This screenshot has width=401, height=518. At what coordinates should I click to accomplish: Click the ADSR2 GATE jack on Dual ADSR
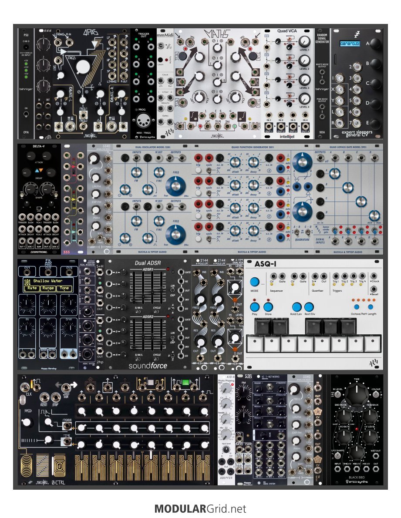click(x=181, y=320)
